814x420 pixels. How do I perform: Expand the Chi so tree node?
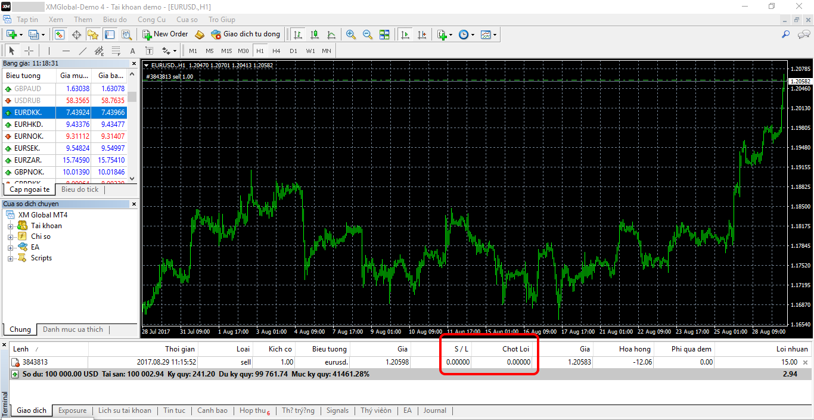(x=10, y=237)
